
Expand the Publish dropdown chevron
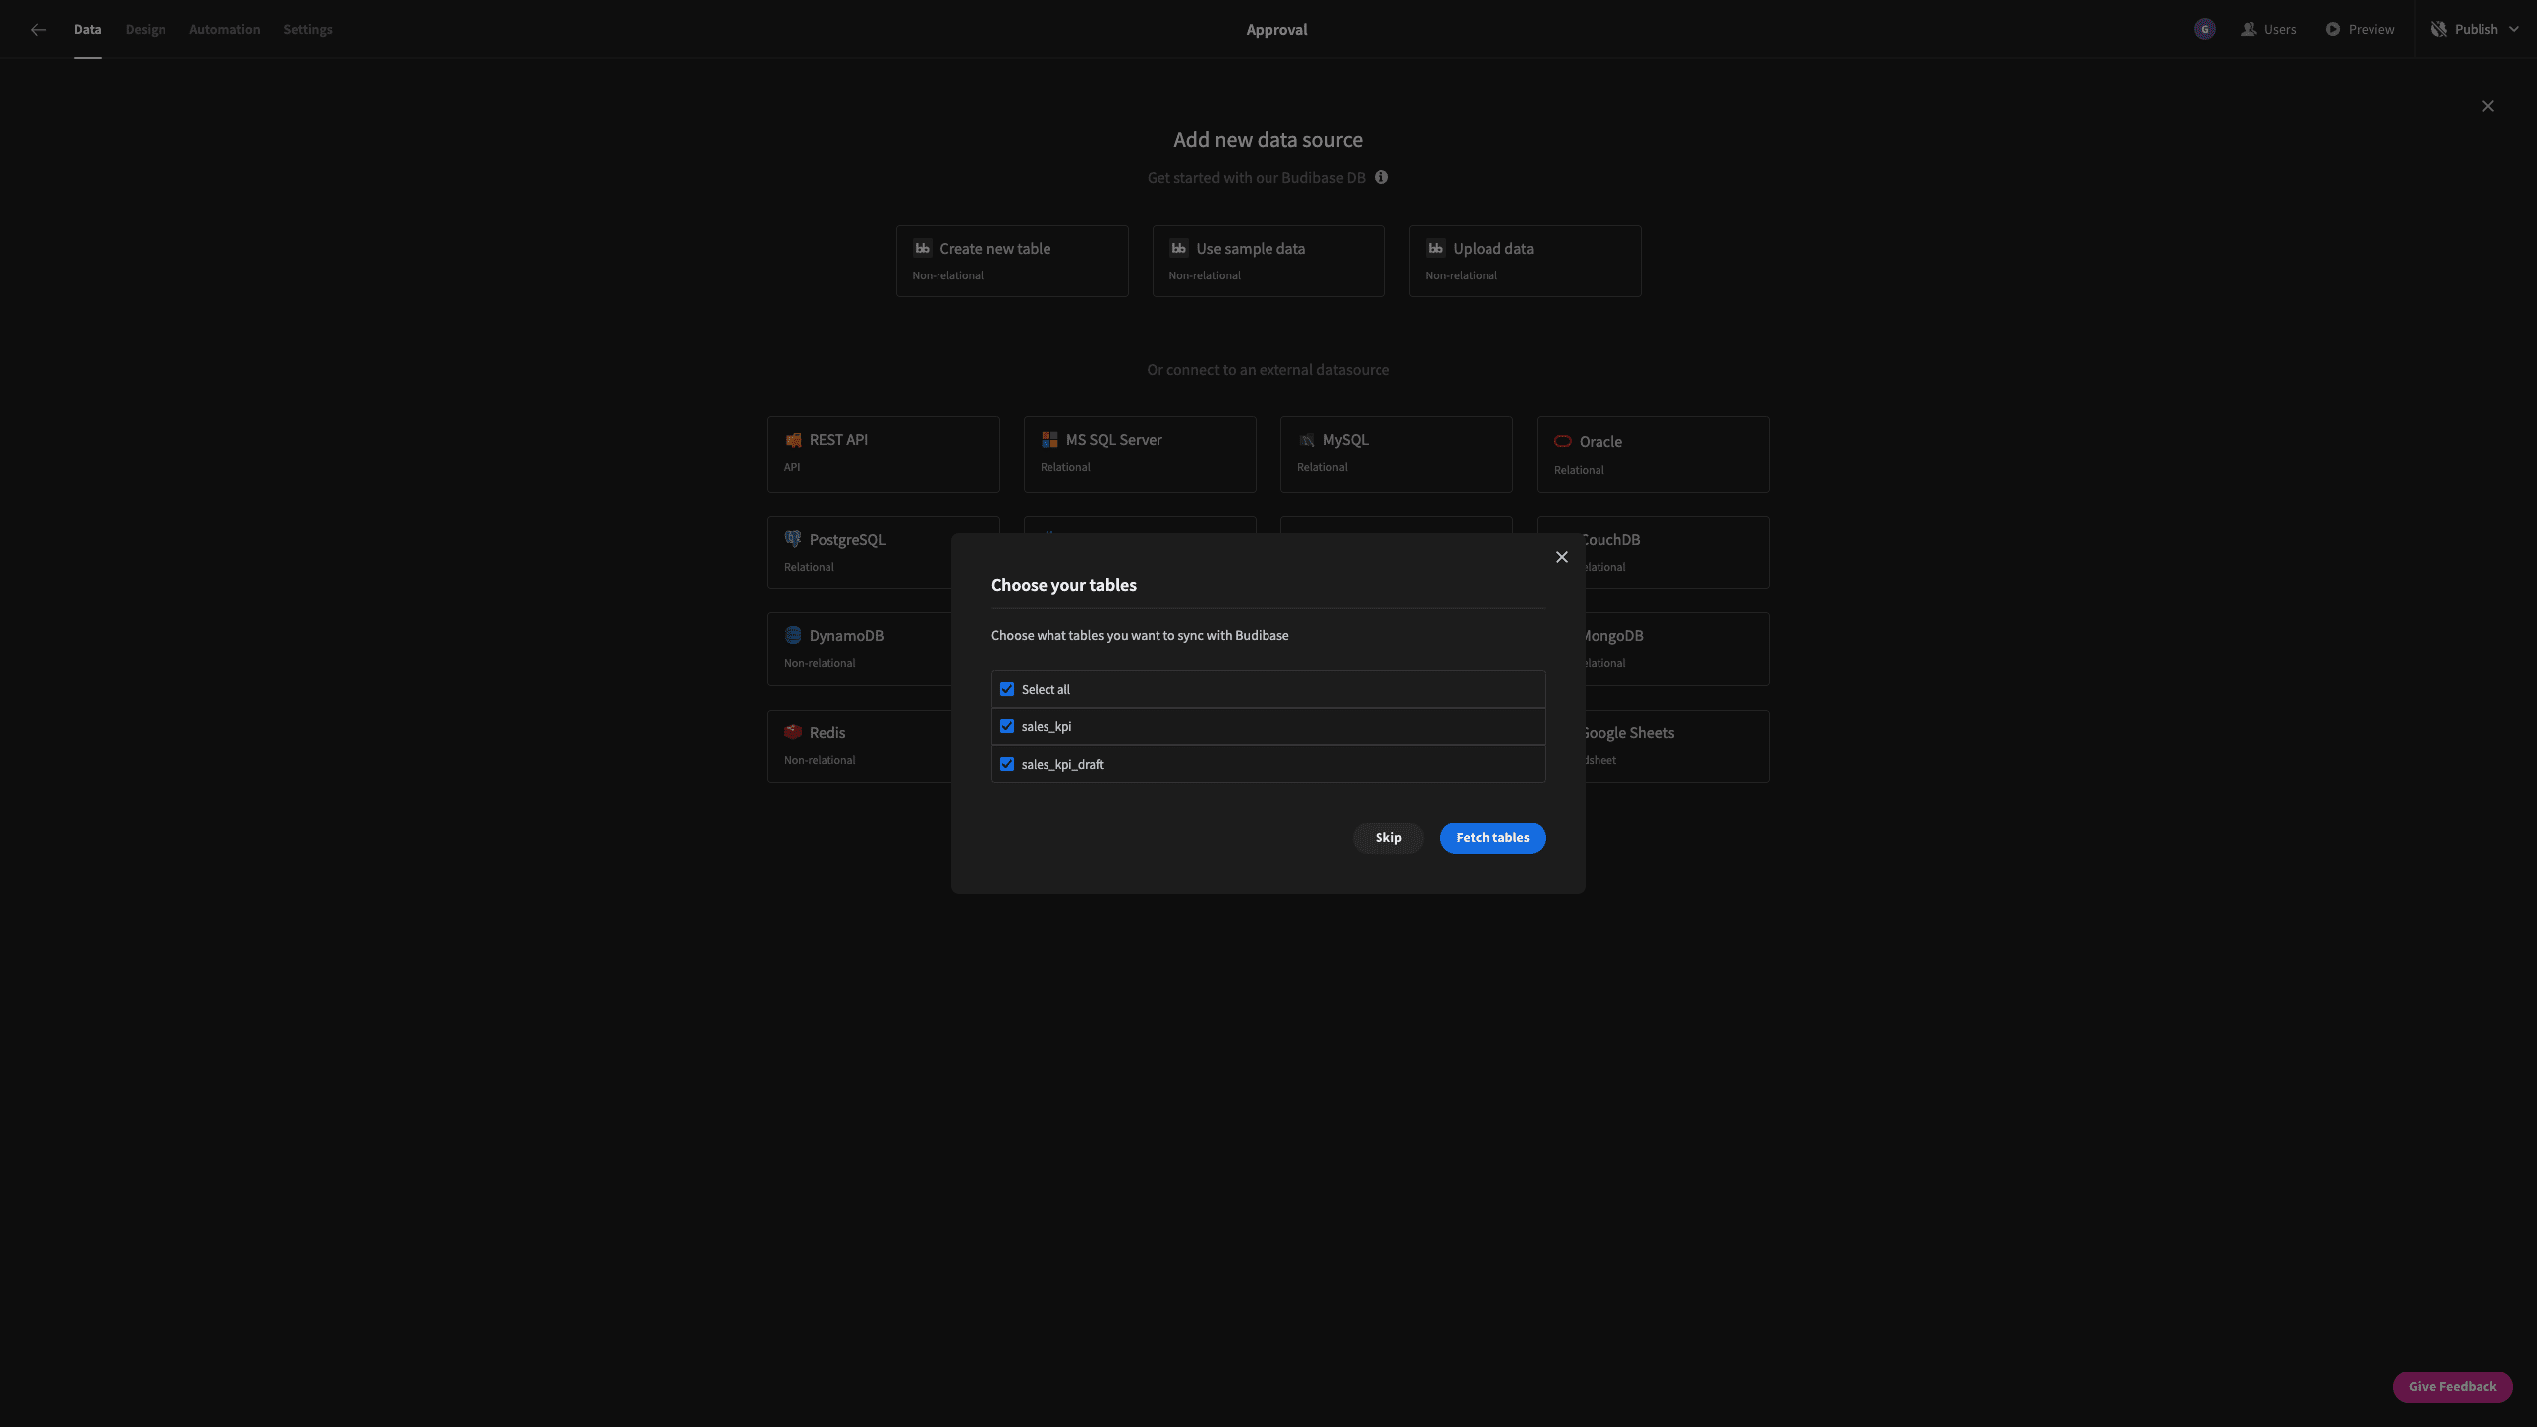pyautogui.click(x=2514, y=30)
